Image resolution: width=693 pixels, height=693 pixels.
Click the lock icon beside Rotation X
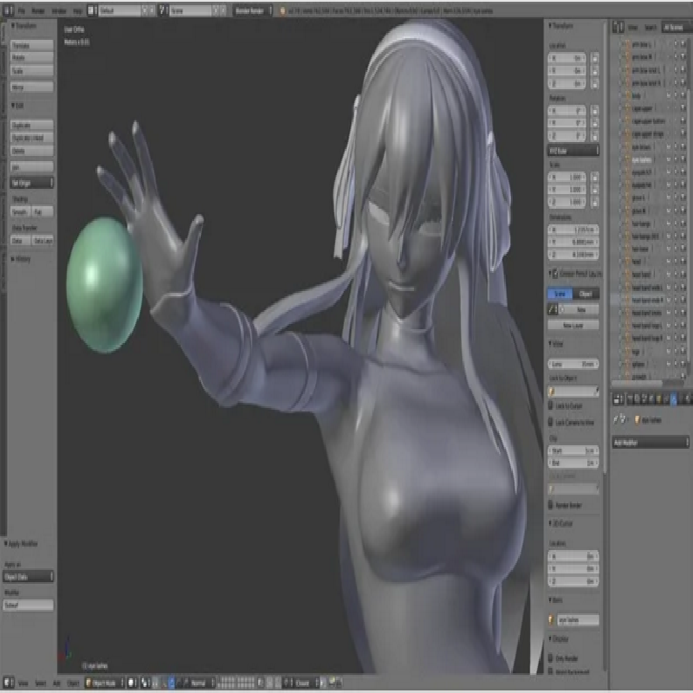(594, 111)
